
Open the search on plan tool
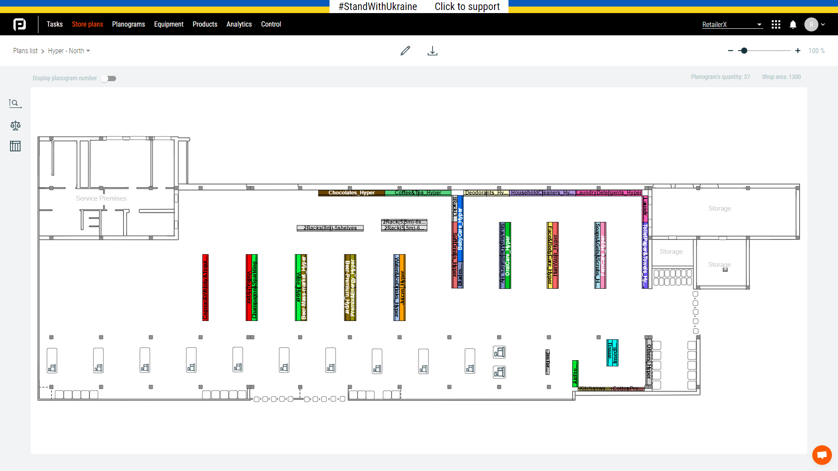tap(15, 103)
